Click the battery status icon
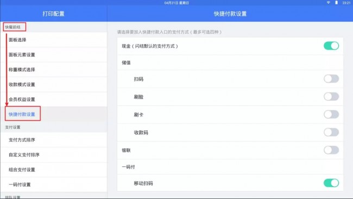Image resolution: width=353 pixels, height=199 pixels. 336,3
